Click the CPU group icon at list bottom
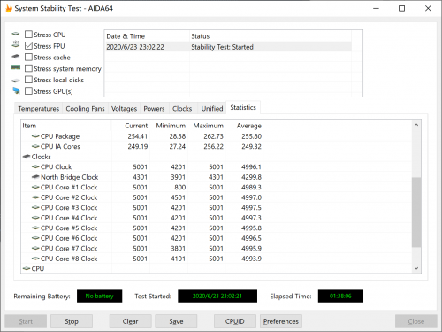The width and height of the screenshot is (442, 332). coord(27,268)
